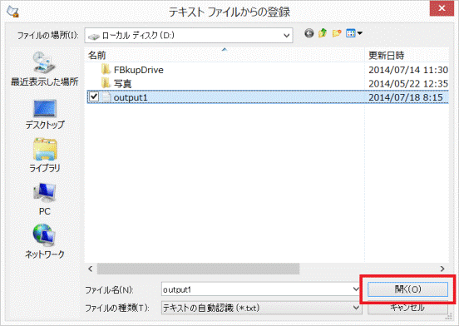This screenshot has width=459, height=326.
Task: Click the 開く(O) button
Action: pyautogui.click(x=407, y=289)
